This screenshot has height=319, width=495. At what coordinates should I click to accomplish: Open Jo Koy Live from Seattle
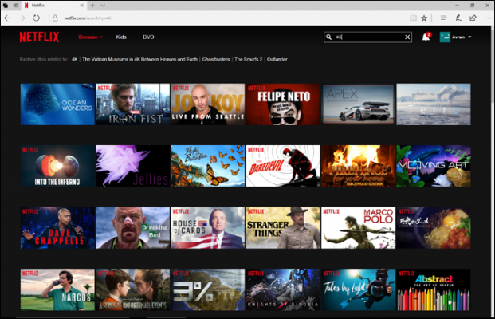(x=208, y=104)
